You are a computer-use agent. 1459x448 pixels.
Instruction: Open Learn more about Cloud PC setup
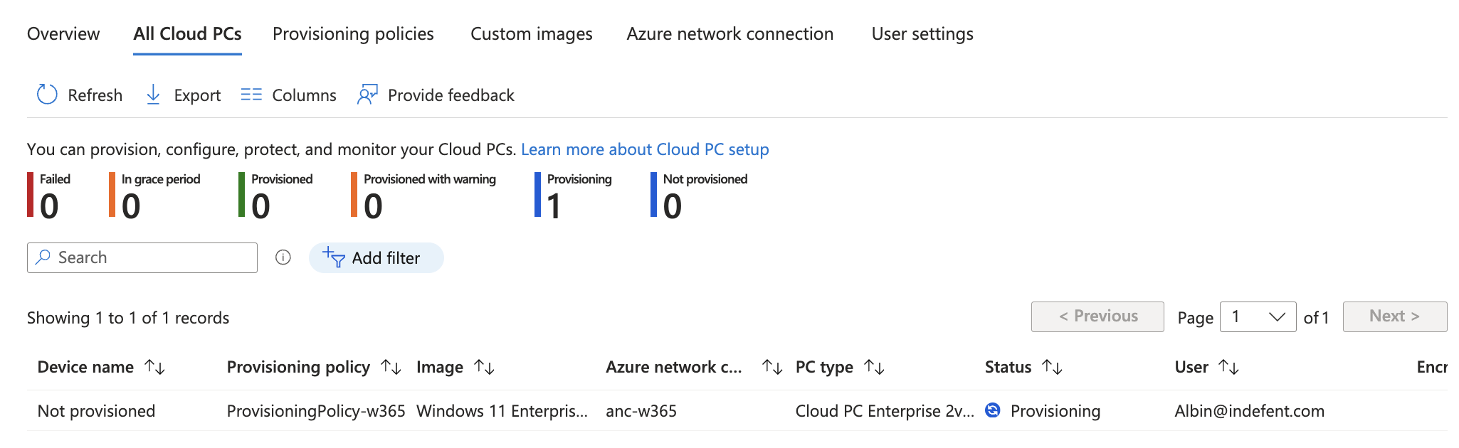point(645,149)
